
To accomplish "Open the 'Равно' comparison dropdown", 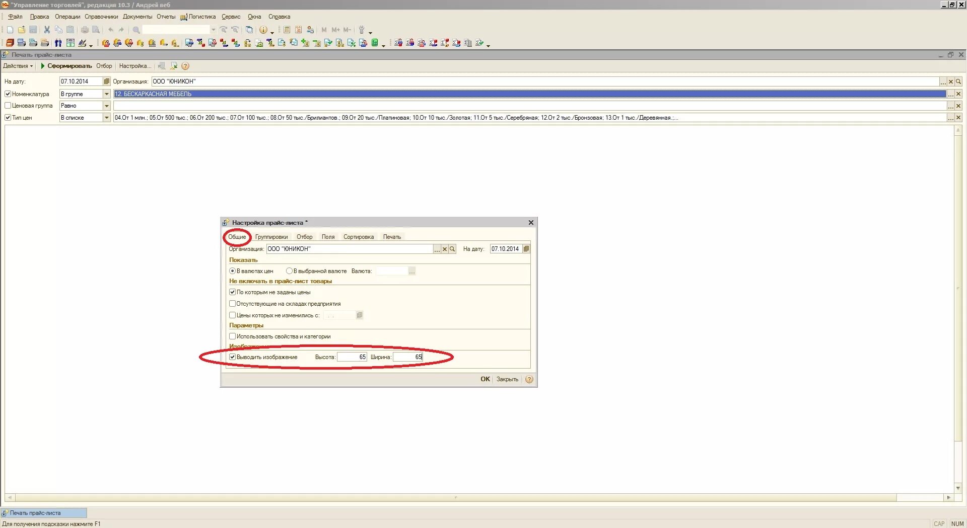I will click(106, 106).
